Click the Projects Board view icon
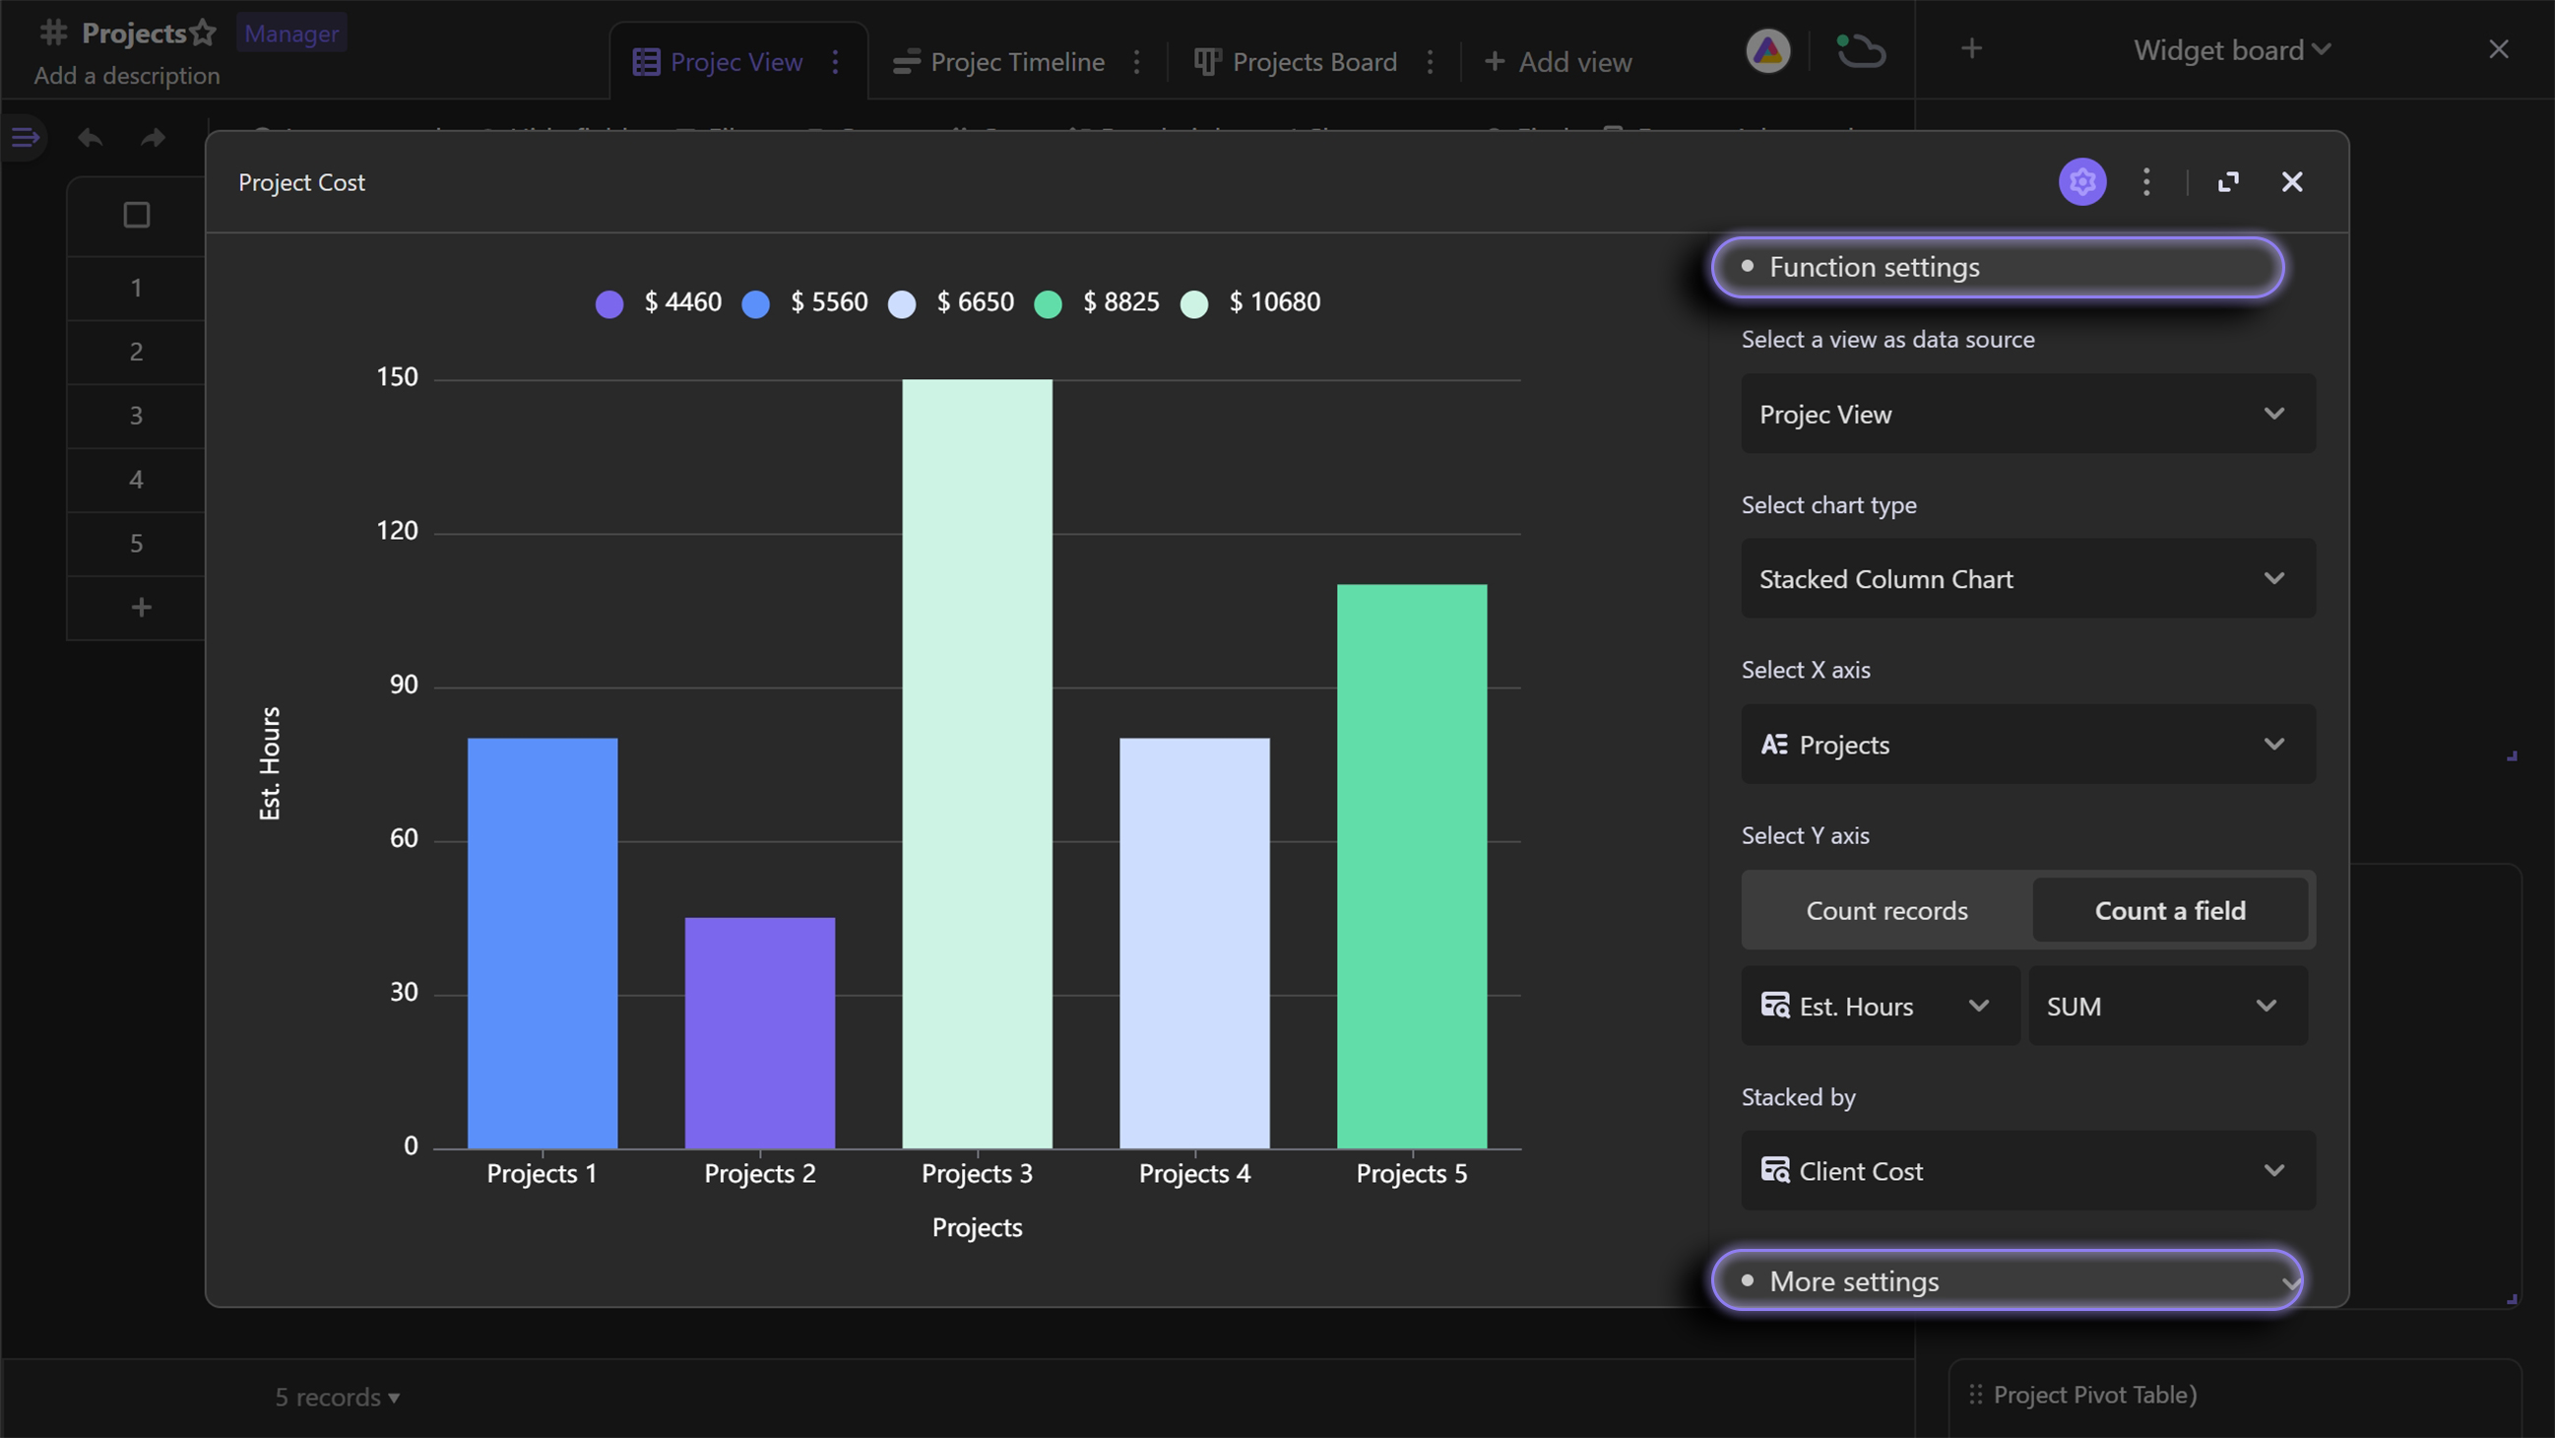Image resolution: width=2555 pixels, height=1438 pixels. pos(1205,60)
